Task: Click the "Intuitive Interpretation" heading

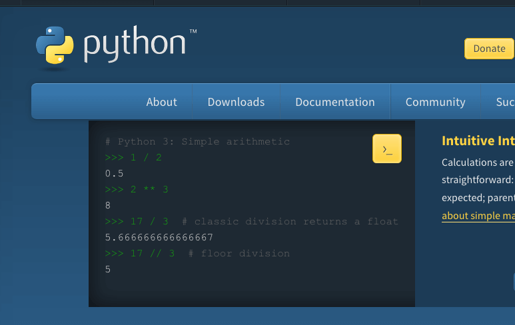Action: click(x=478, y=141)
